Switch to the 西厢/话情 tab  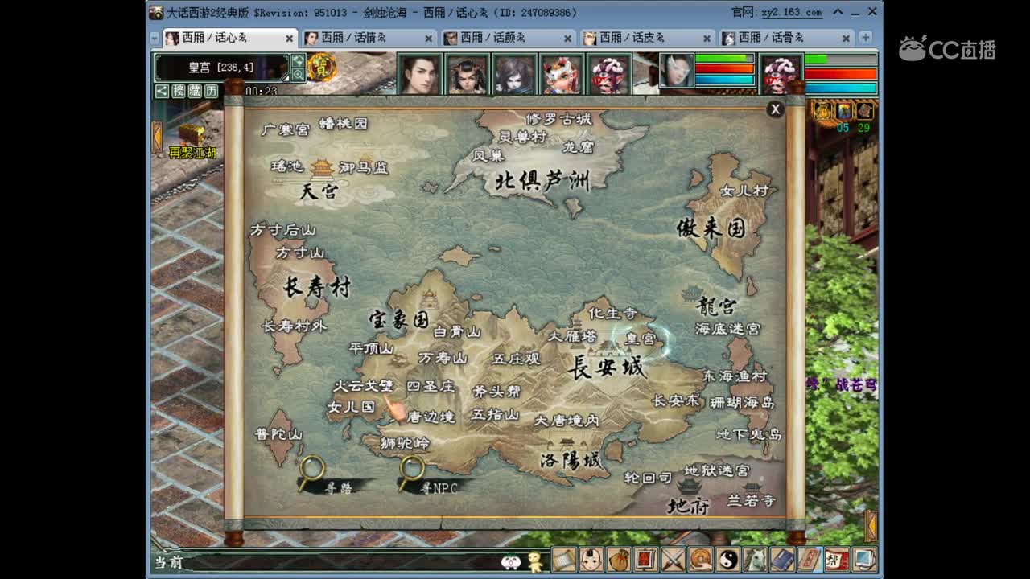369,38
